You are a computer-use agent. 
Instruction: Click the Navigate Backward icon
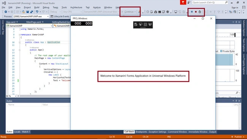[6, 12]
